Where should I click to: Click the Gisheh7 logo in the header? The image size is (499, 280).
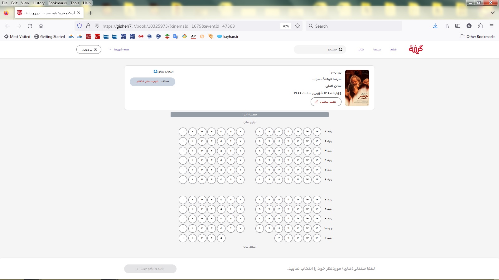point(416,49)
